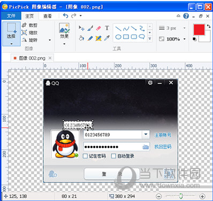Image resolution: width=213 pixels, height=201 pixels.
Task: Select the blue pencil tool
Action: coord(90,38)
